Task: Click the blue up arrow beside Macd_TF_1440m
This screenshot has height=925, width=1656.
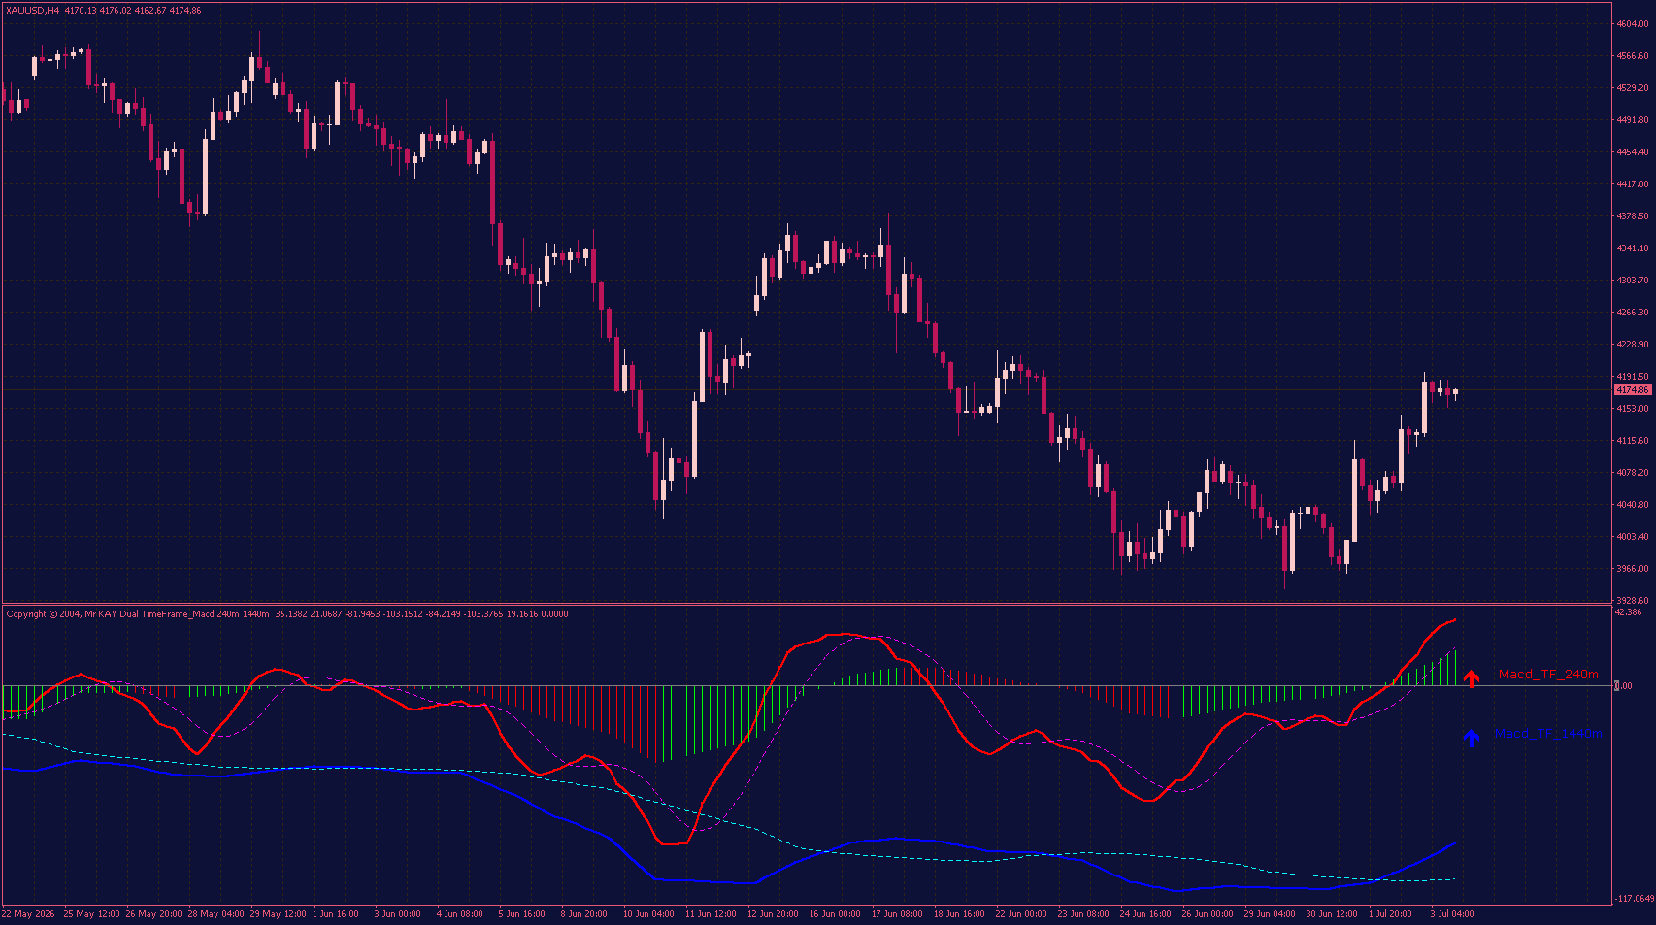Action: point(1472,738)
